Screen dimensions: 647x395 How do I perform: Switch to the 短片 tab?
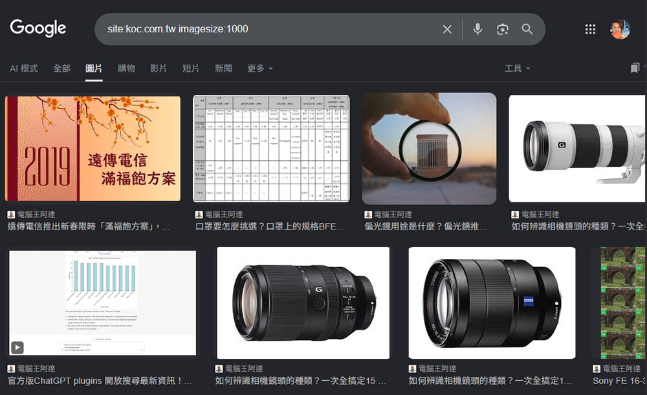pos(191,69)
